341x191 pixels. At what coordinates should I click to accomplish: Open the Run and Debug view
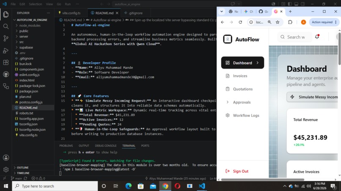click(x=6, y=51)
